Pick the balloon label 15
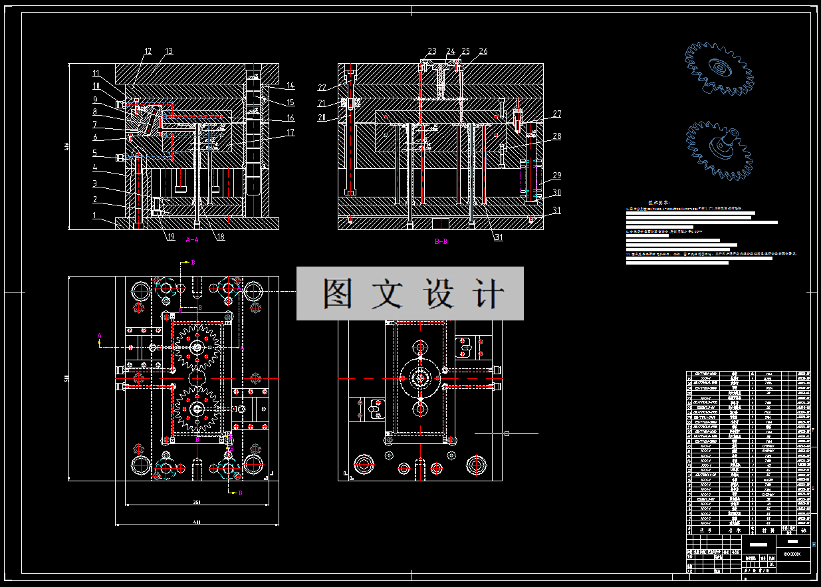This screenshot has height=587, width=821. [291, 102]
